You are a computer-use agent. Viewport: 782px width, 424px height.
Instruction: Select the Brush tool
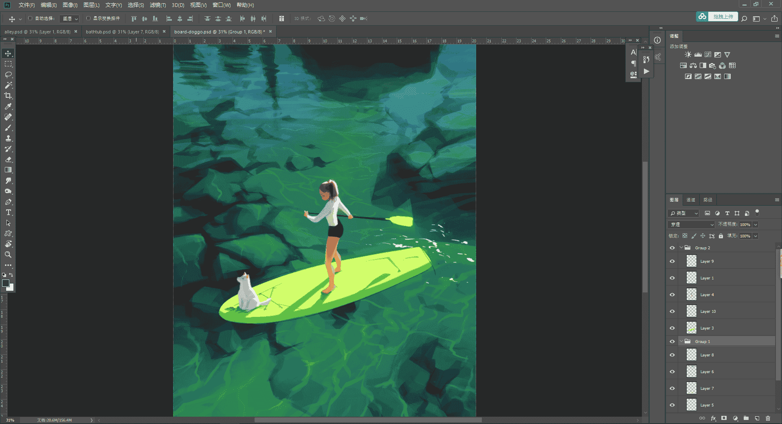8,127
